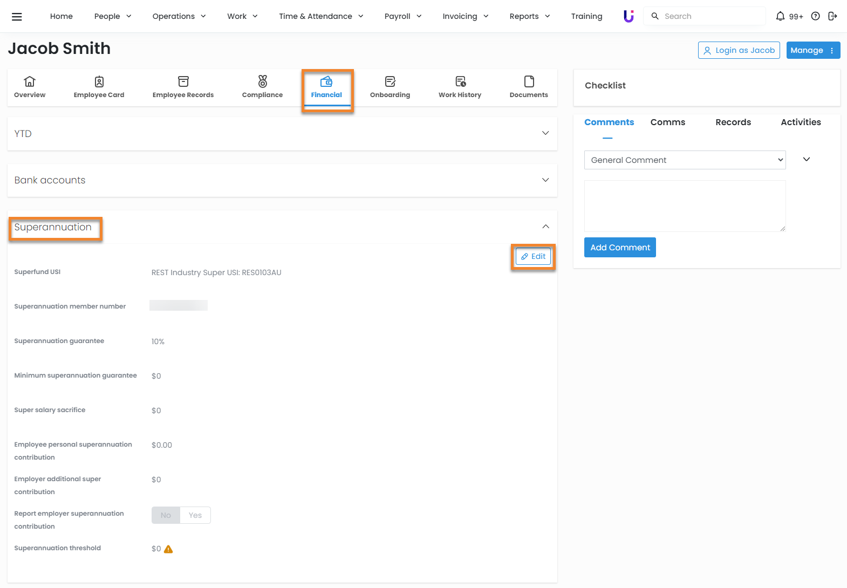
Task: Click the Add Comment button
Action: point(620,248)
